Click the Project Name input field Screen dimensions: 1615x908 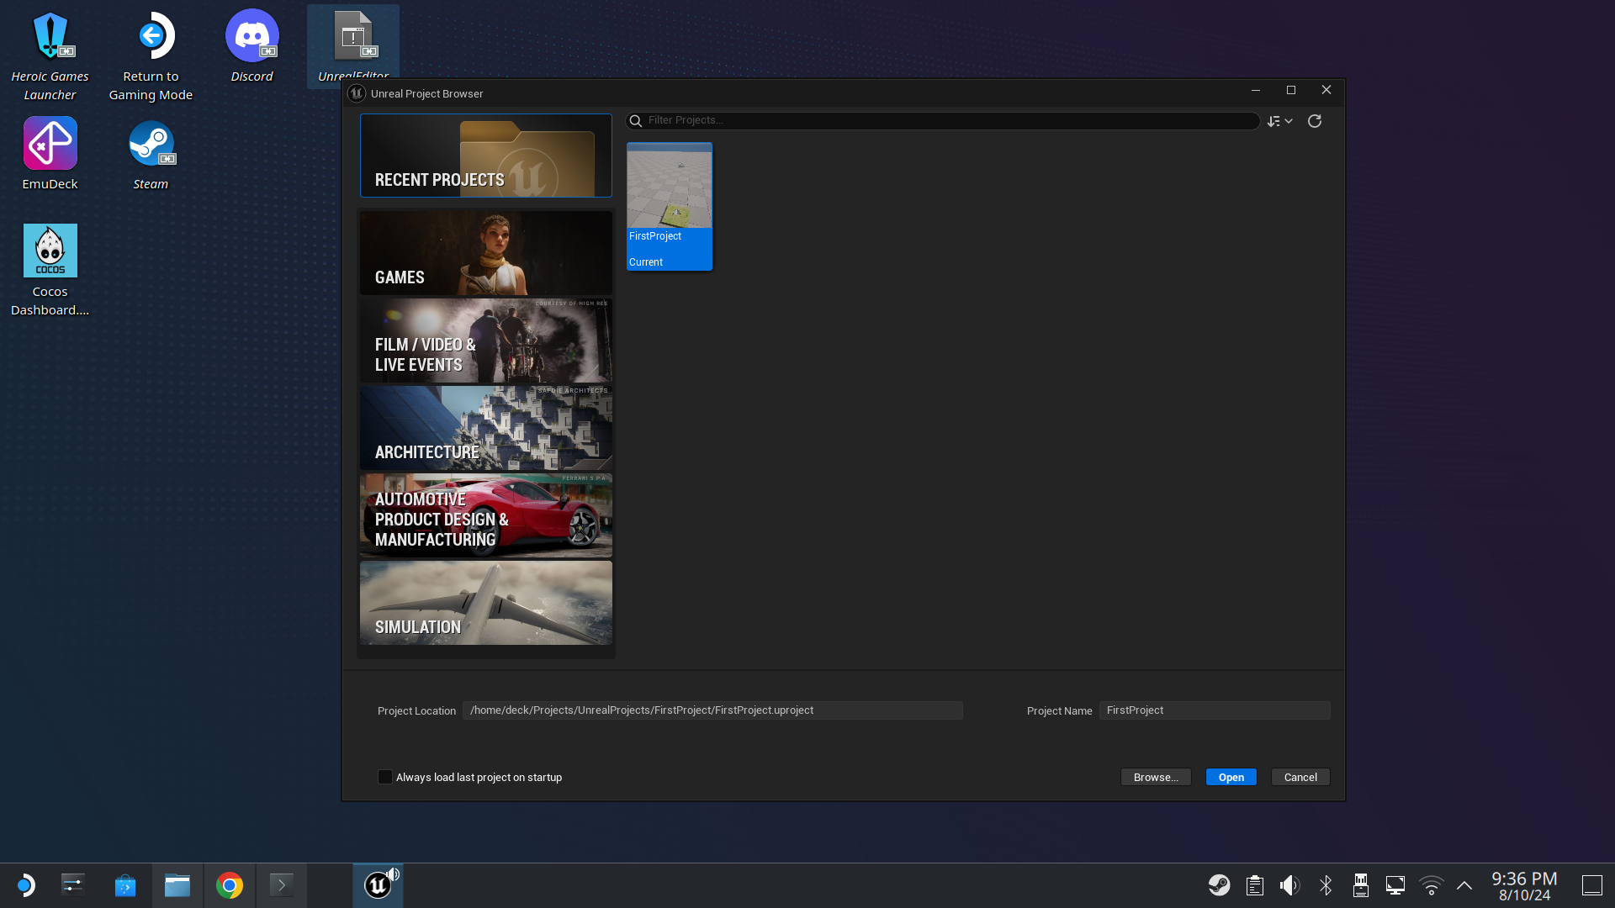pyautogui.click(x=1214, y=710)
